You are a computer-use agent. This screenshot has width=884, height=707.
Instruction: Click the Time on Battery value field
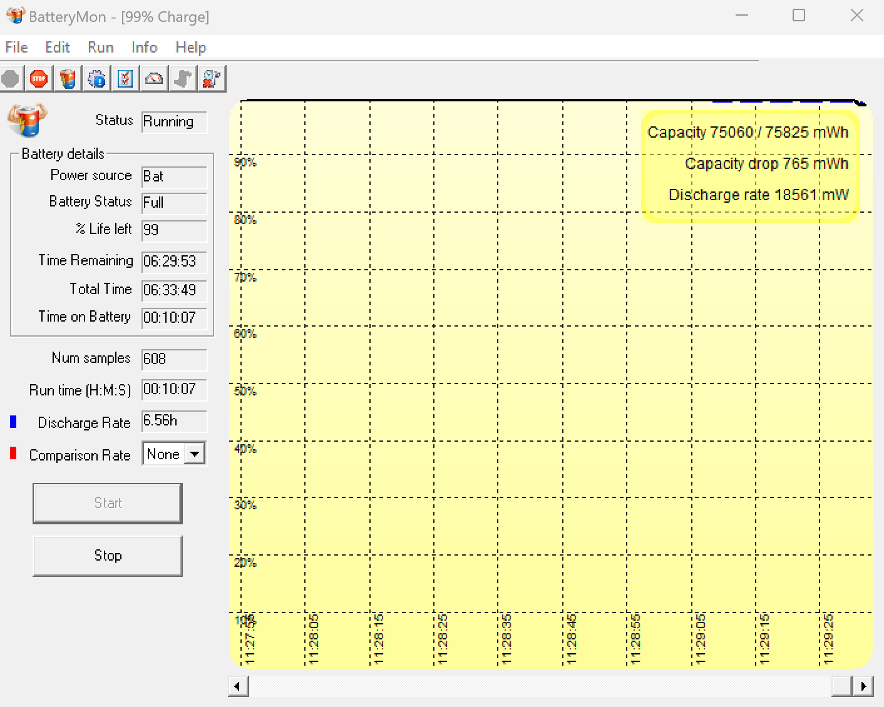tap(174, 318)
